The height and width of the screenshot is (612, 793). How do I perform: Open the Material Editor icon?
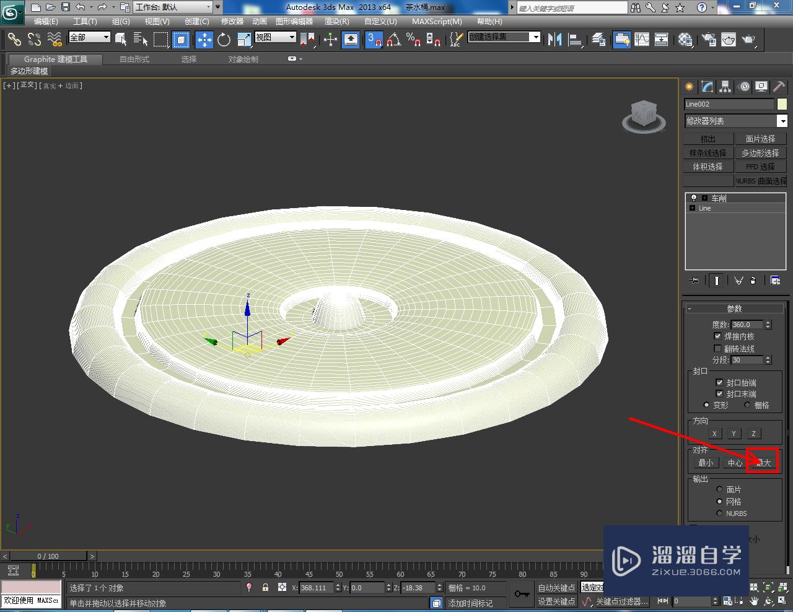coord(685,40)
